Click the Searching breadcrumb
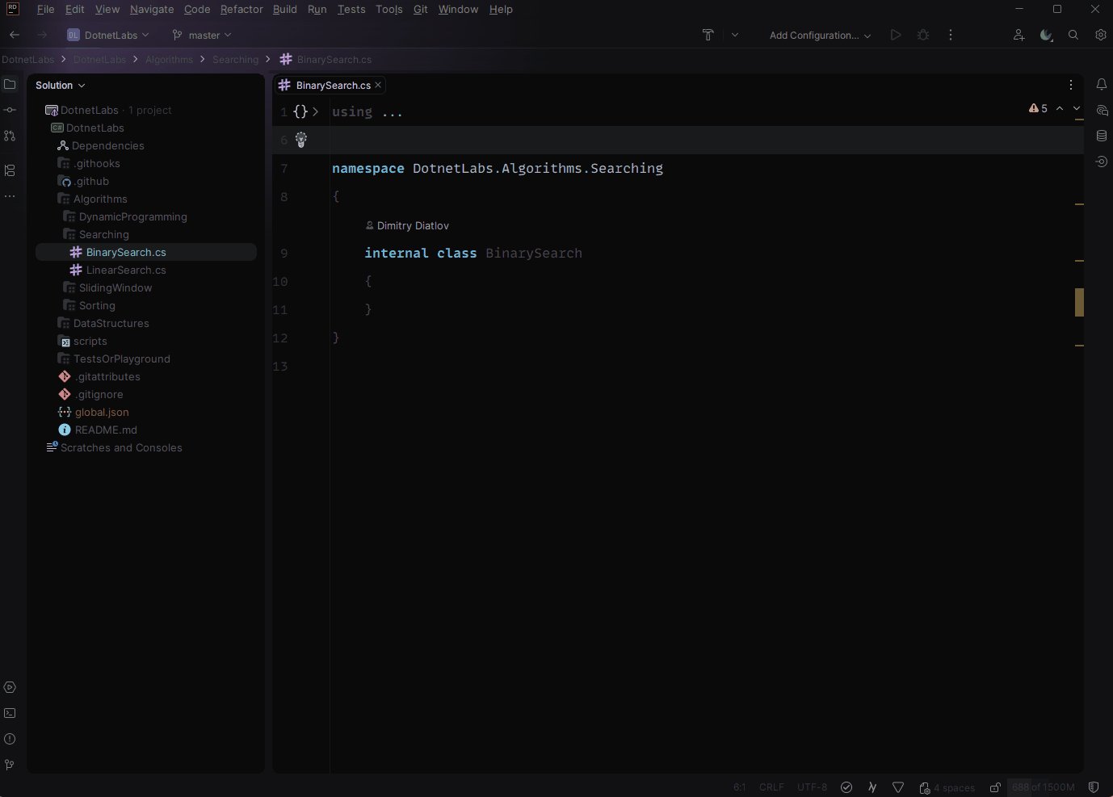 coord(236,60)
